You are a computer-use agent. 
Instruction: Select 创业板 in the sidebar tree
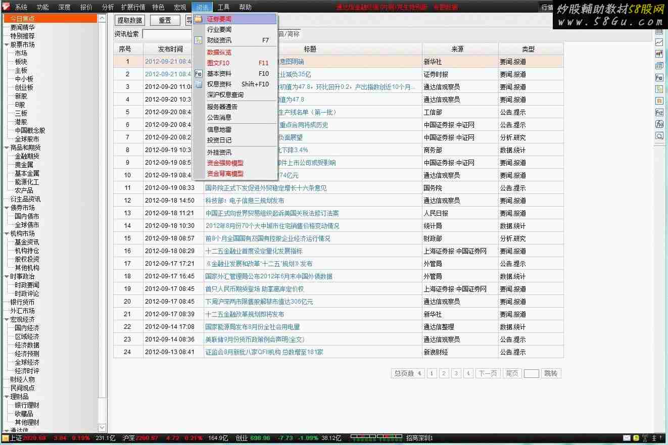(x=24, y=87)
